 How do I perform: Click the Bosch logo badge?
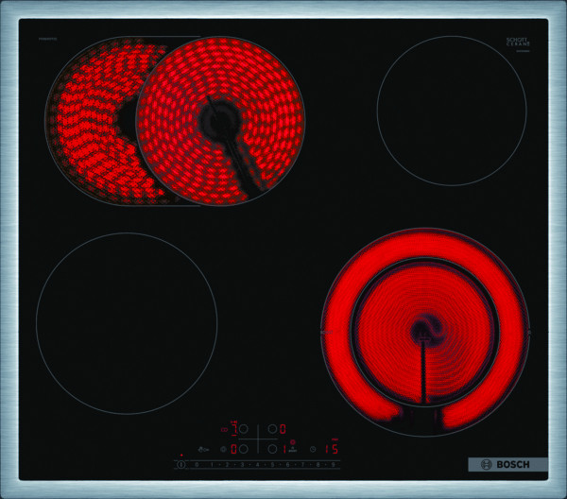pos(507,464)
